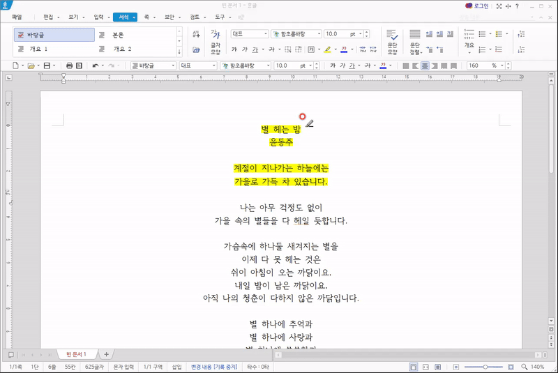Open the 파일 menu
This screenshot has height=373, width=558.
click(17, 17)
